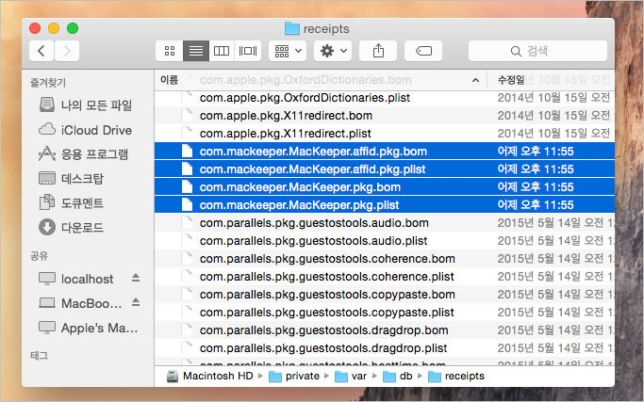This screenshot has width=644, height=402.
Task: Click file icon of com.mackeeper.MacKeeper.pkg.bom
Action: click(187, 187)
